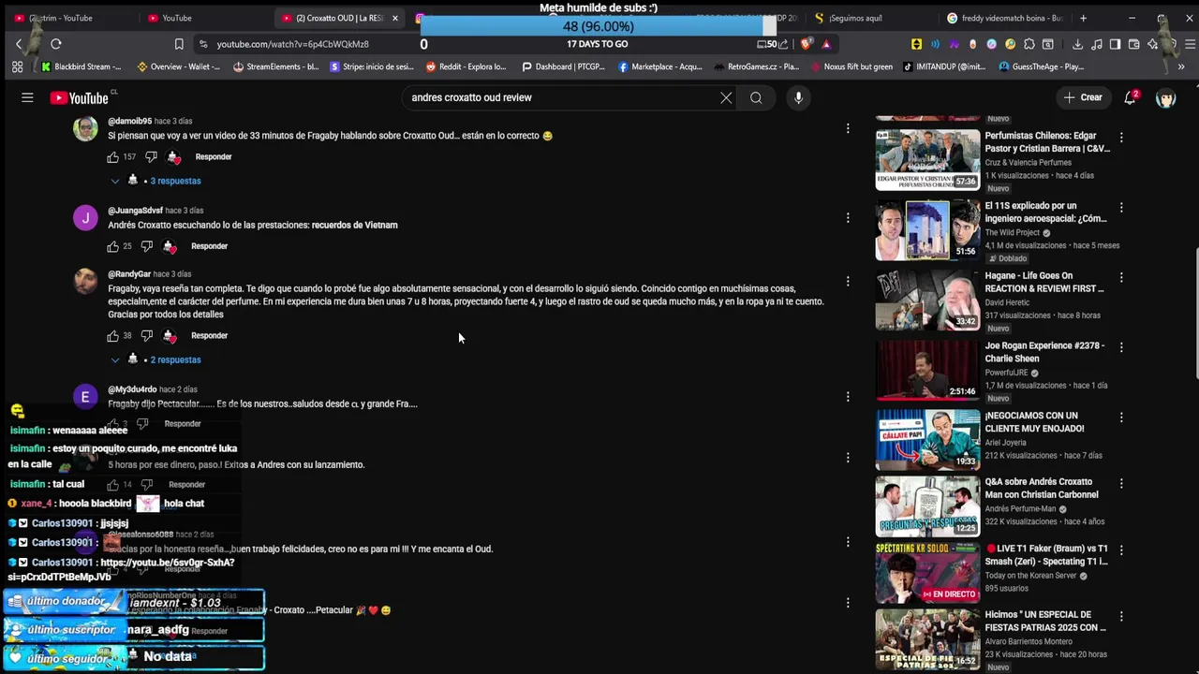The width and height of the screenshot is (1199, 674).
Task: Run the YouTube search magnifier button
Action: pyautogui.click(x=756, y=97)
